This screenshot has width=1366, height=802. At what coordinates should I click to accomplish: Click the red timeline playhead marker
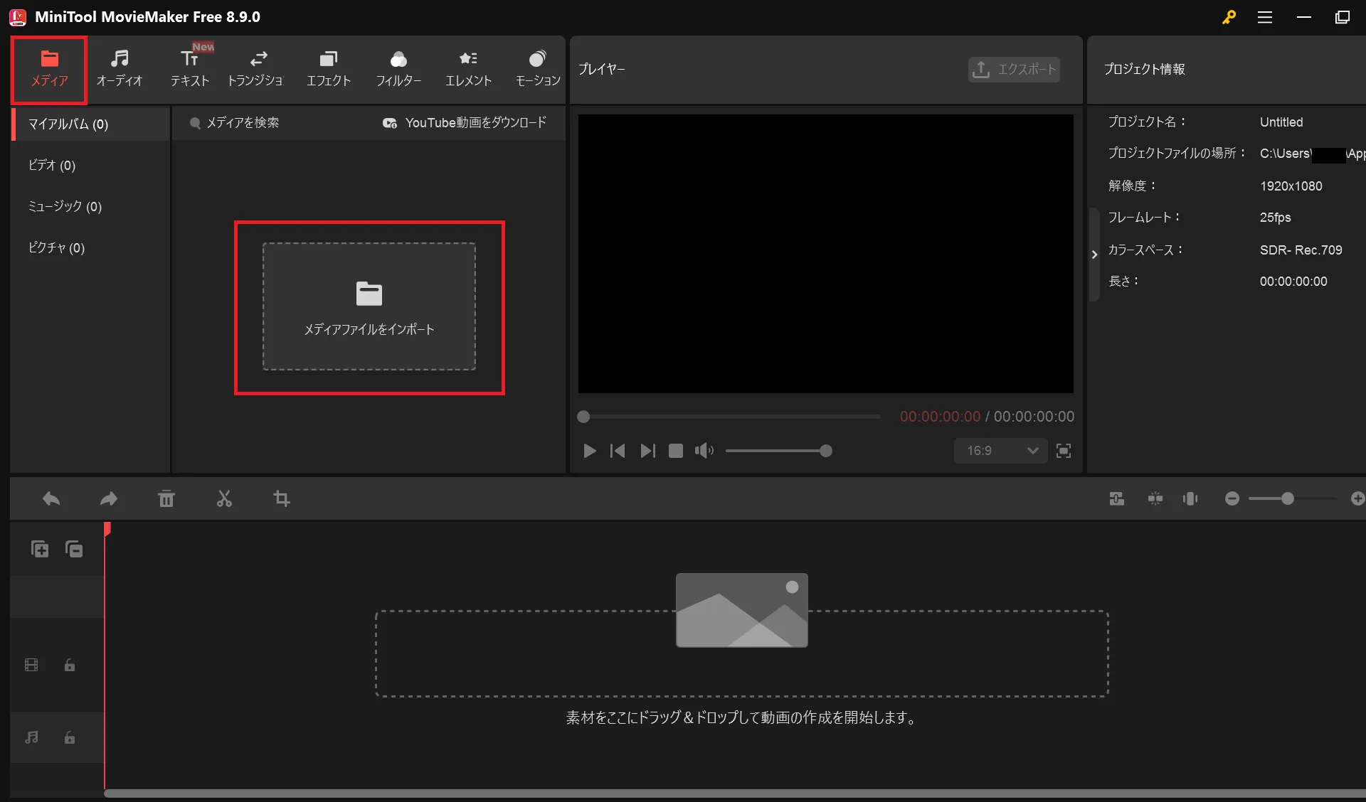pyautogui.click(x=107, y=529)
